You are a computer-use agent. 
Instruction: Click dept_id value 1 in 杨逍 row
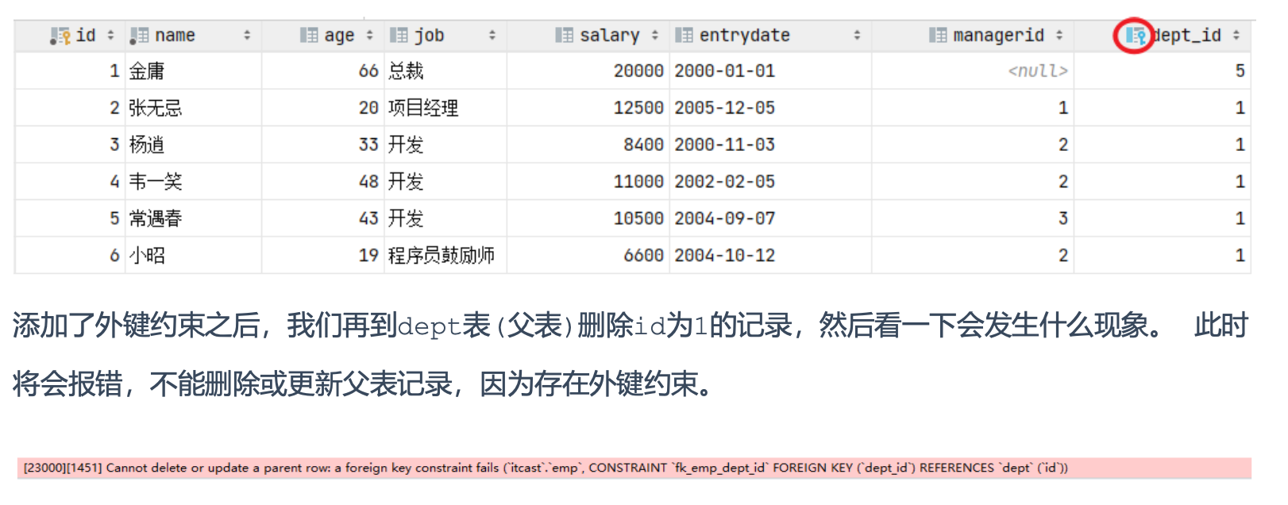[x=1240, y=145]
